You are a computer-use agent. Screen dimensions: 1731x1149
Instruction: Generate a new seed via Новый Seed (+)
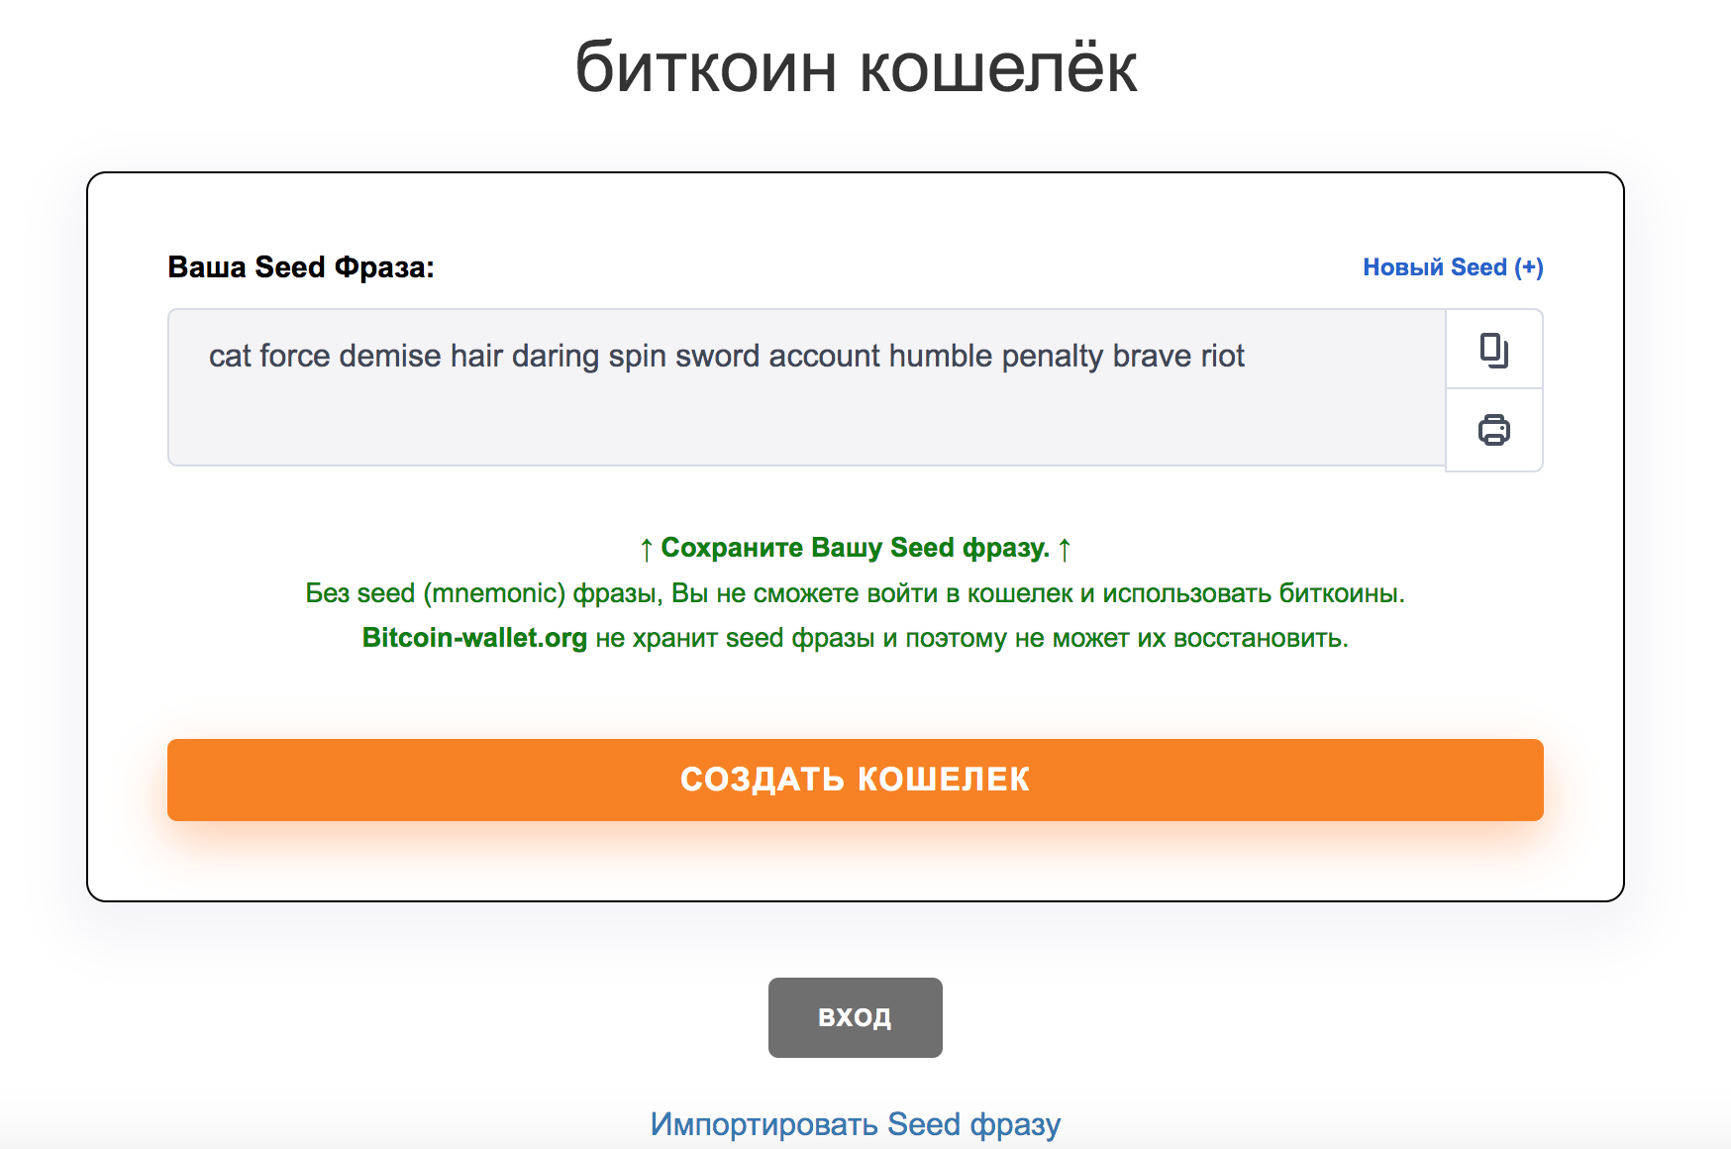pos(1453,267)
